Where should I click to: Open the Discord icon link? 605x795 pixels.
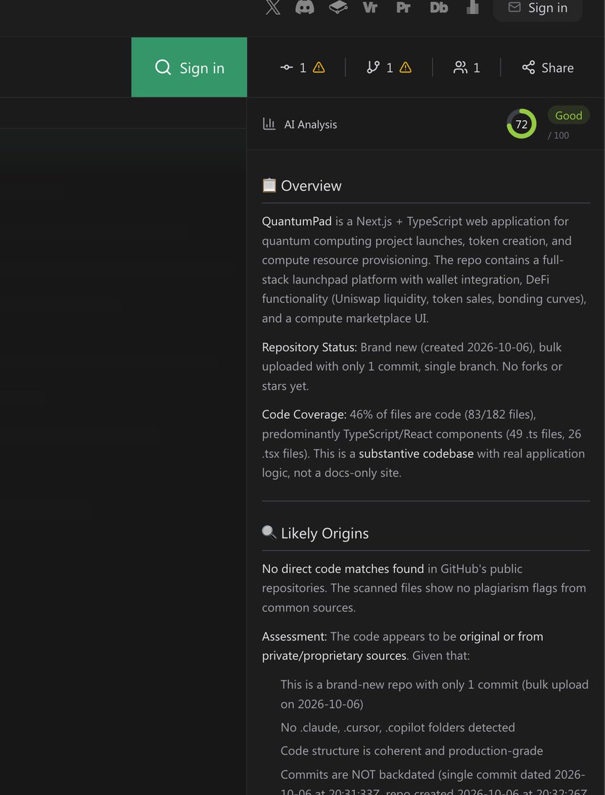304,7
